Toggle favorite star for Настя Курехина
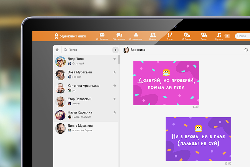The height and width of the screenshot is (167, 250). 114,112
